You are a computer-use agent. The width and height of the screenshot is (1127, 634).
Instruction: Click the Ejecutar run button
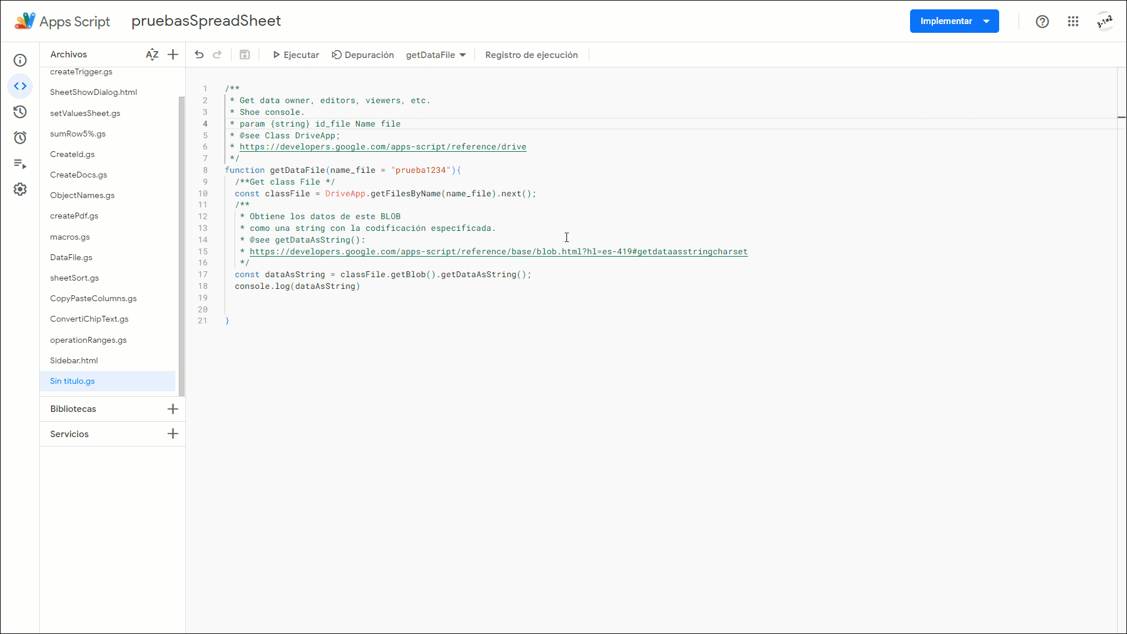pos(296,54)
